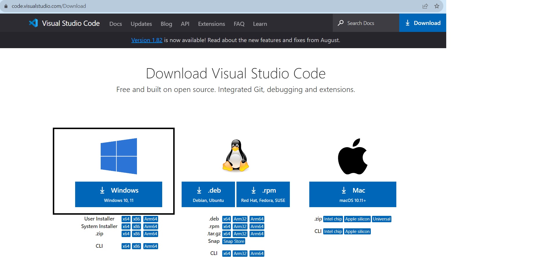This screenshot has height=273, width=544.
Task: Open the Updates page
Action: (141, 24)
